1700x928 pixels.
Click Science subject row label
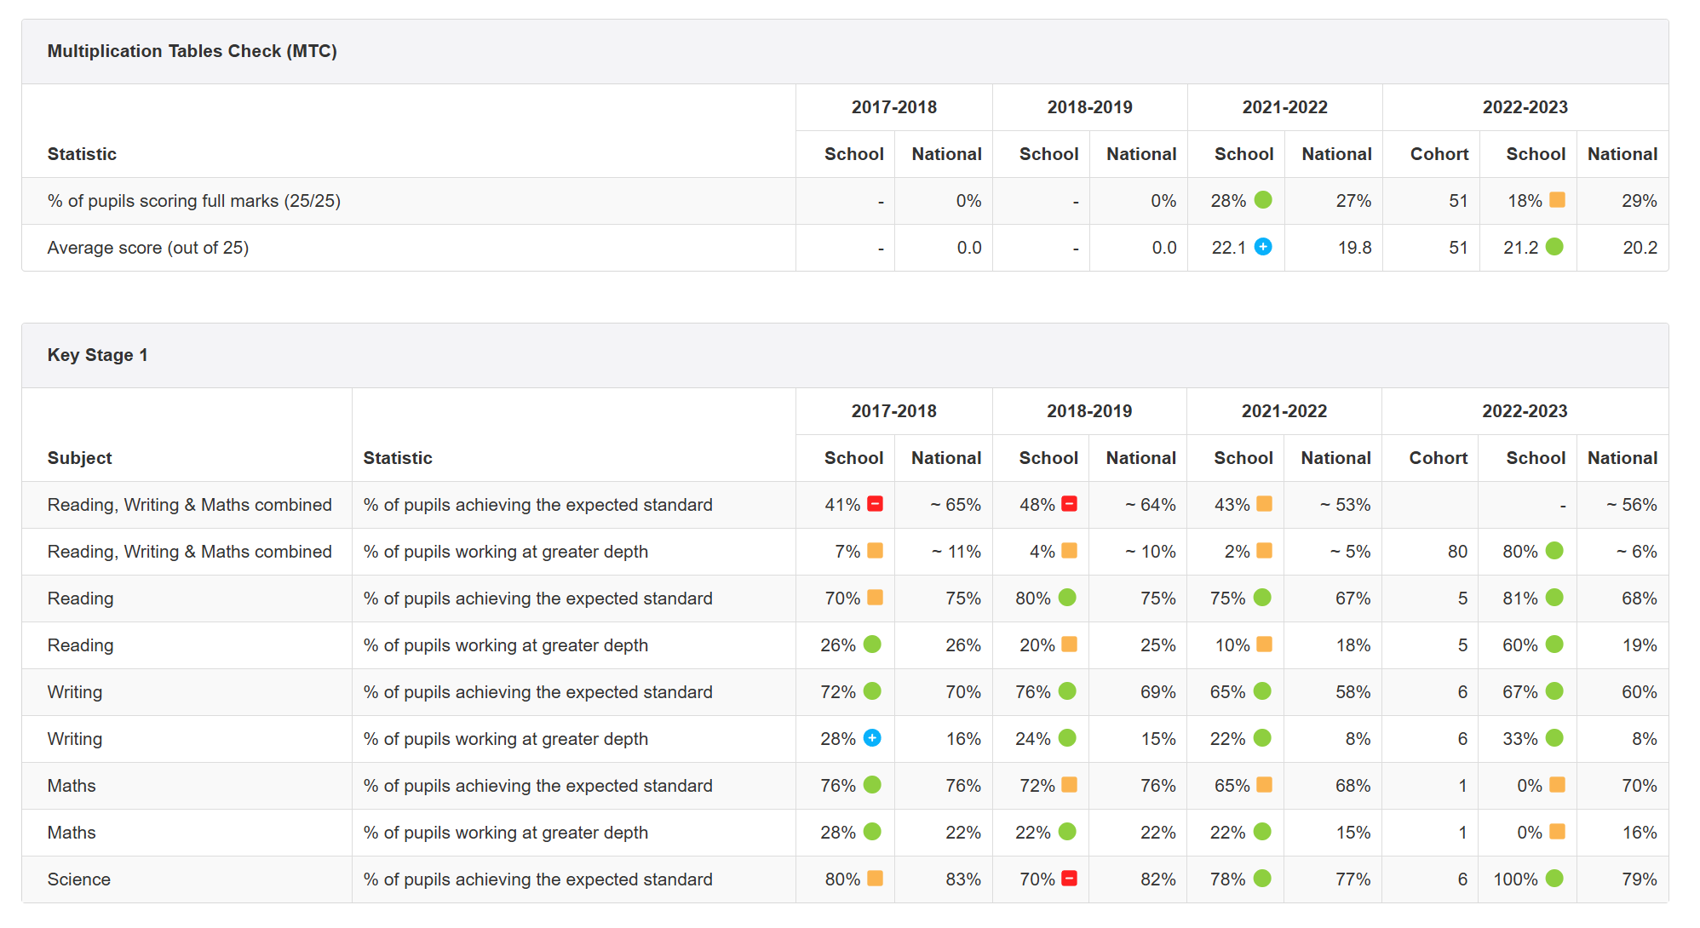[x=78, y=879]
